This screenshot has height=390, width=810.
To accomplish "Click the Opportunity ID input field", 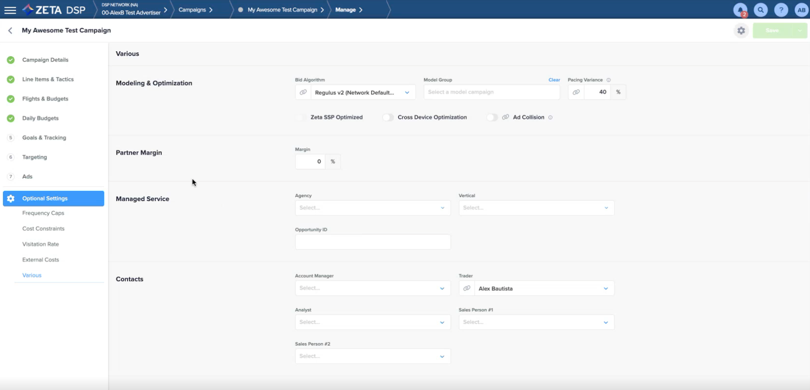I will (x=372, y=242).
